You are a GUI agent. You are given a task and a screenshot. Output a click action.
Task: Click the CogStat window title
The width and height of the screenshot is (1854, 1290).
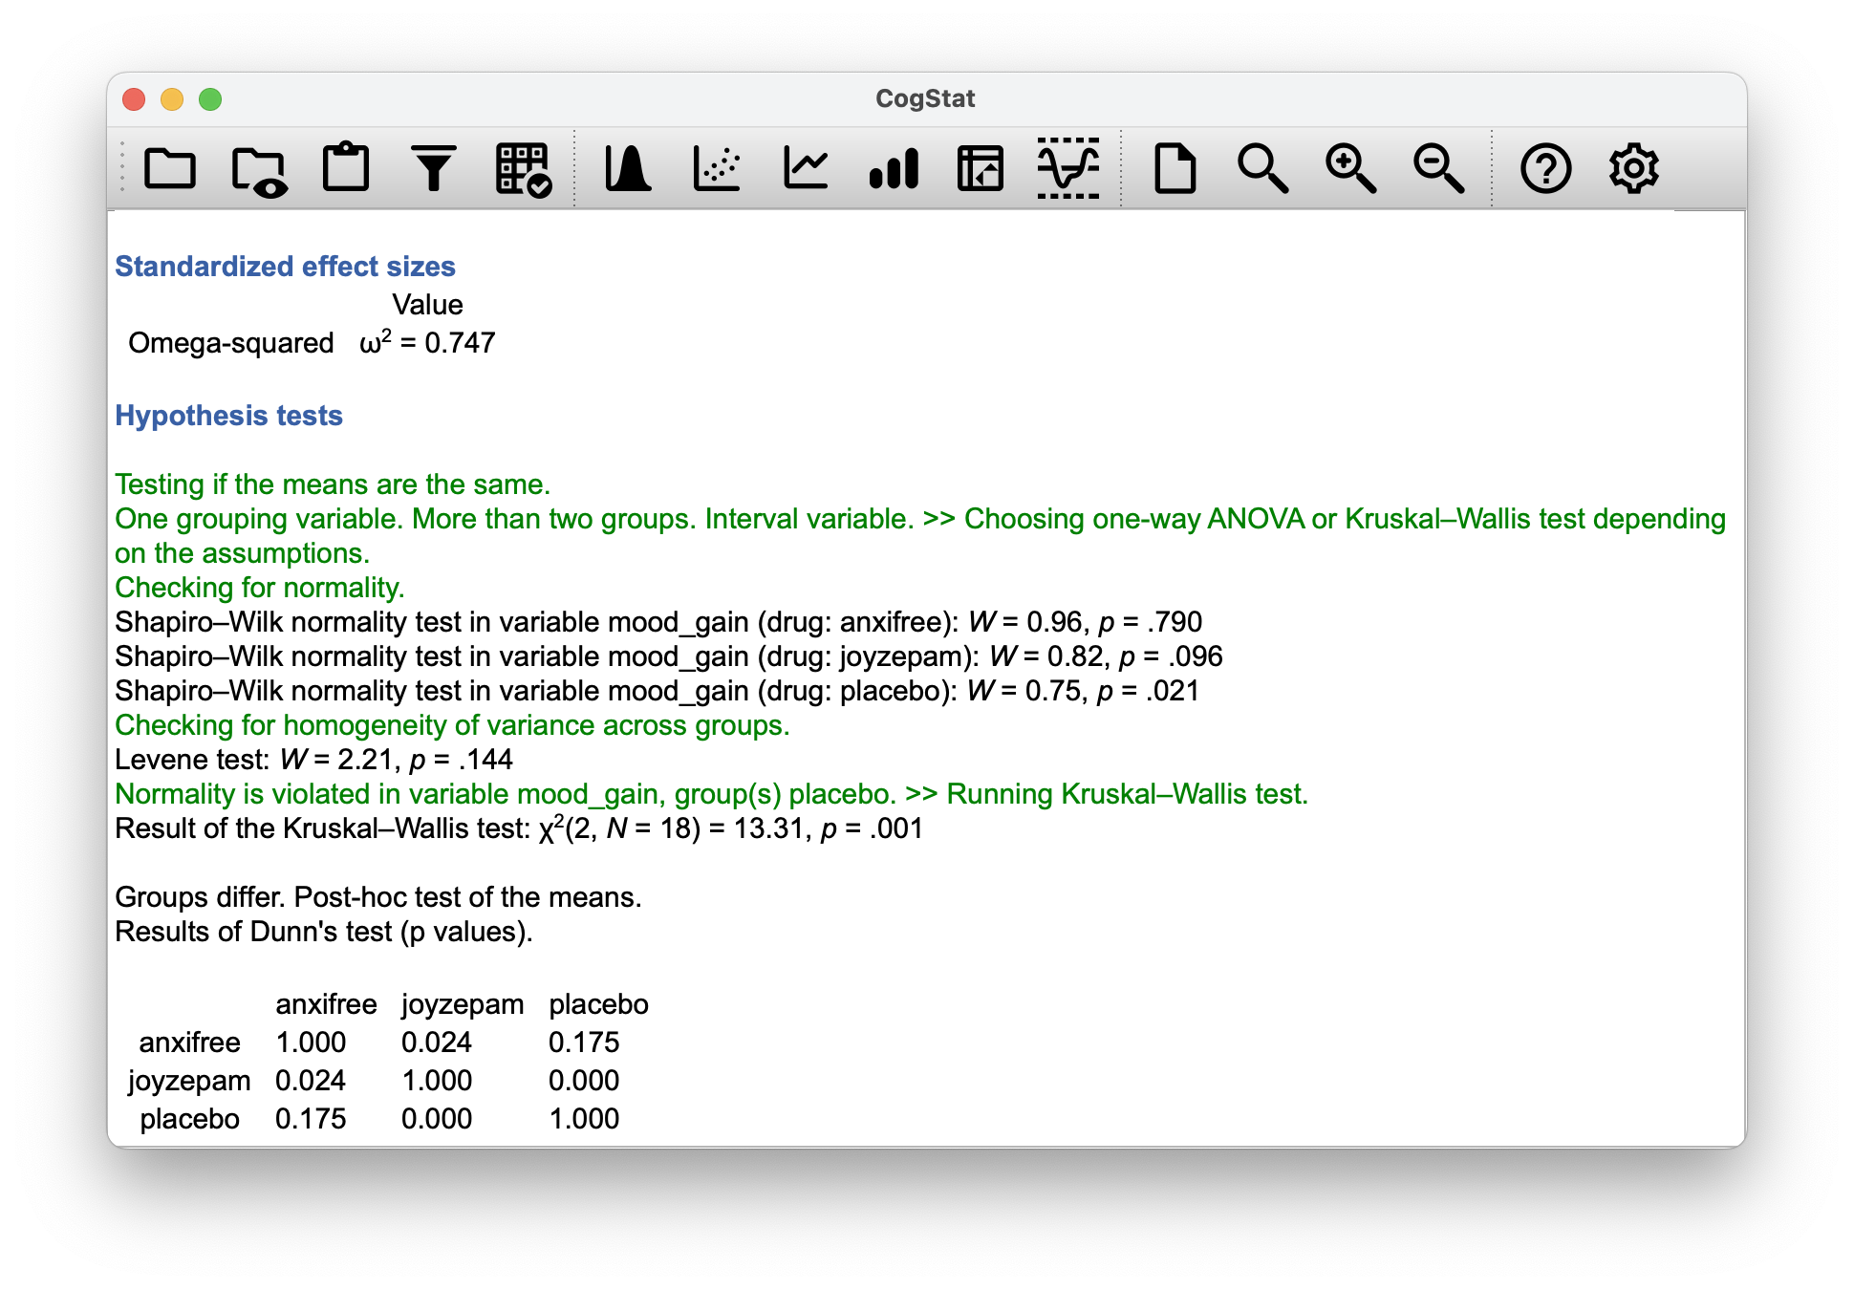pos(925,98)
